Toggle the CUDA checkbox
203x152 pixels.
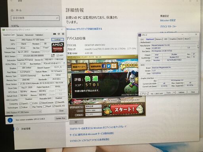[x=31, y=103]
